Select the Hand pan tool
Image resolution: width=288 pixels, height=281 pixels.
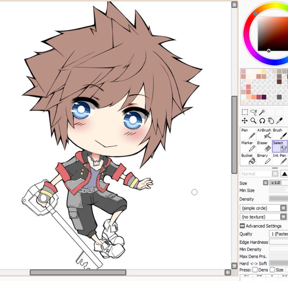[x=271, y=121]
